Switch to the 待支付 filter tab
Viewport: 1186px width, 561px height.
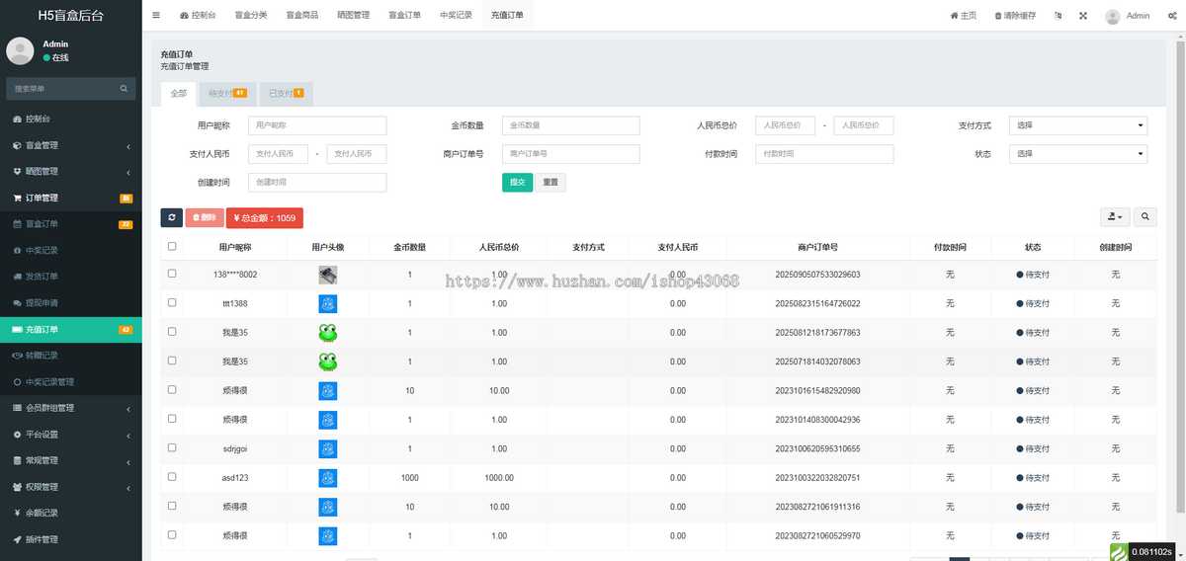click(x=226, y=94)
